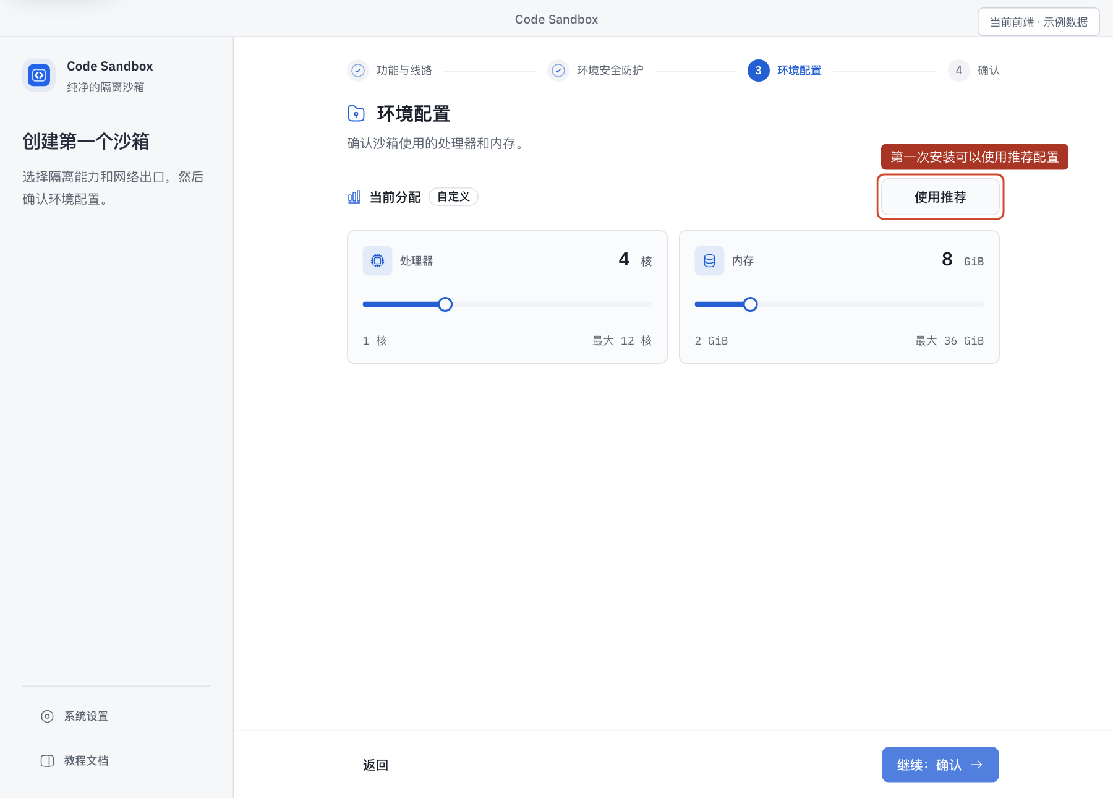Click the processor chip icon

pyautogui.click(x=377, y=261)
